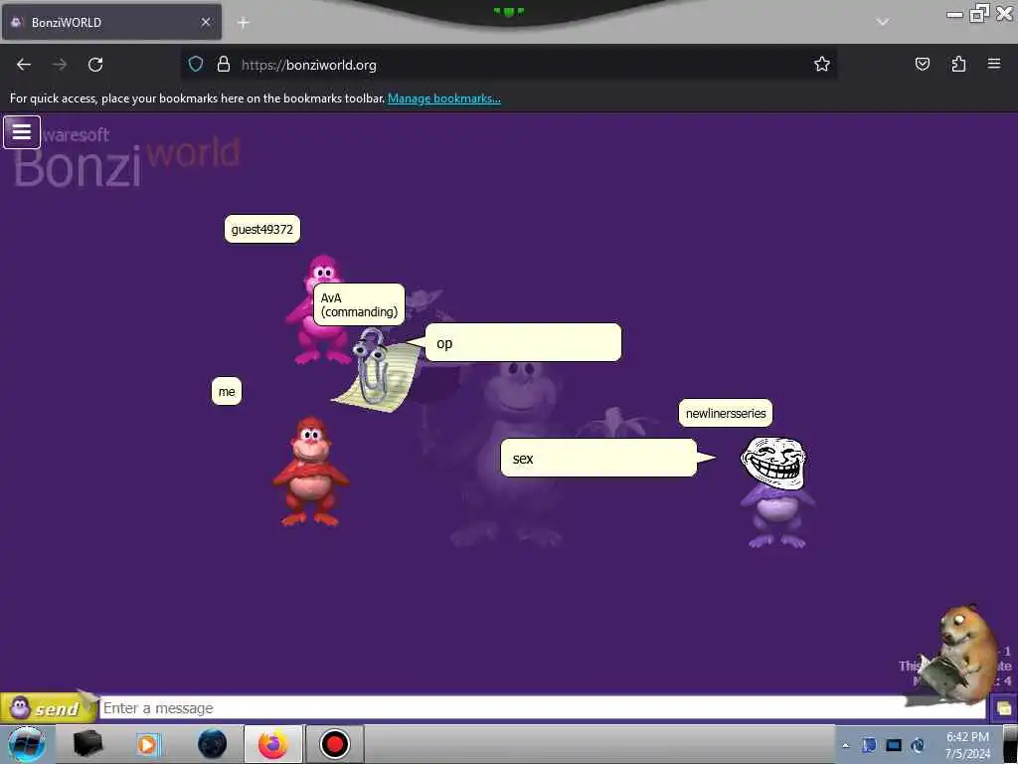Viewport: 1018px width, 764px height.
Task: Click the 'me' name tag
Action: (227, 391)
